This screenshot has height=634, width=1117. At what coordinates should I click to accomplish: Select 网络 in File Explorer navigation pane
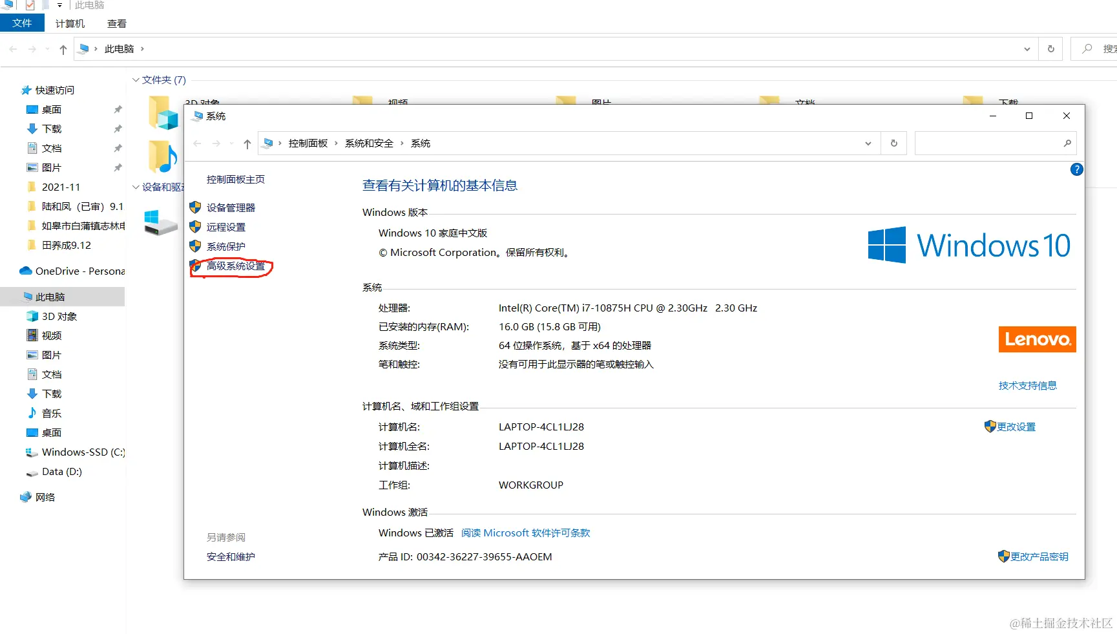(45, 497)
